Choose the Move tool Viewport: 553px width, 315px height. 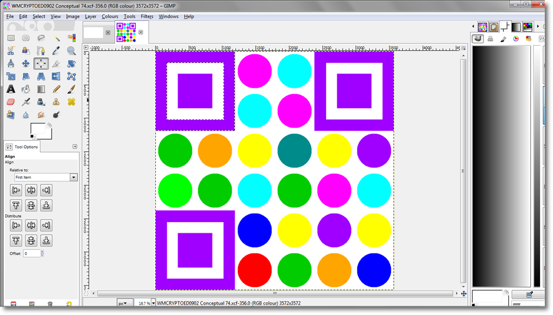coord(26,64)
